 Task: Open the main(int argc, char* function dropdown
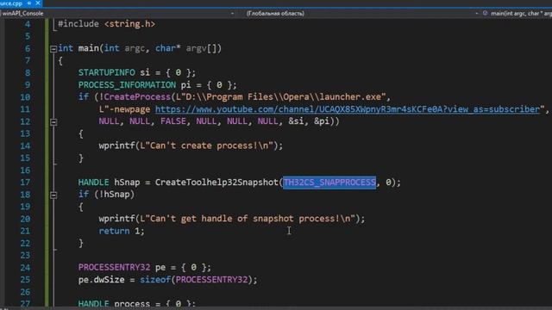pos(521,14)
